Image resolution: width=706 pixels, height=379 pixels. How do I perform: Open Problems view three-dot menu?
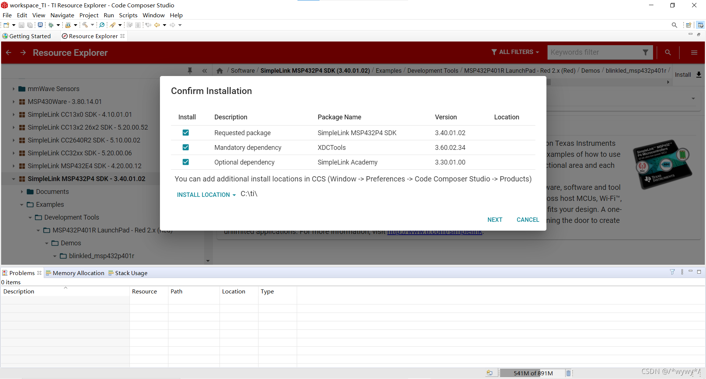(682, 272)
